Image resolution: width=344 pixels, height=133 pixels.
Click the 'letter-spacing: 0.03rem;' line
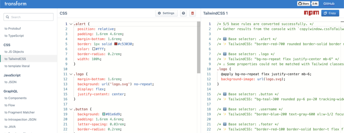click(x=101, y=124)
